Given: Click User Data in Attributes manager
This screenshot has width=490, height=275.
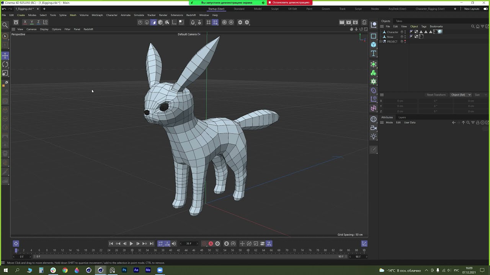Looking at the screenshot, I should (x=410, y=123).
